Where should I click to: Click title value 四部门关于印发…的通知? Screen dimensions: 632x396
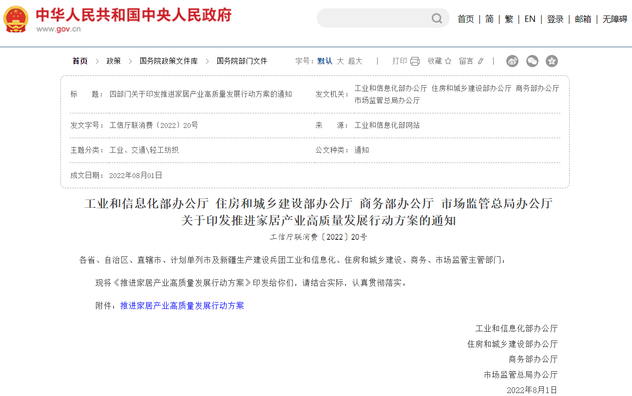[201, 94]
